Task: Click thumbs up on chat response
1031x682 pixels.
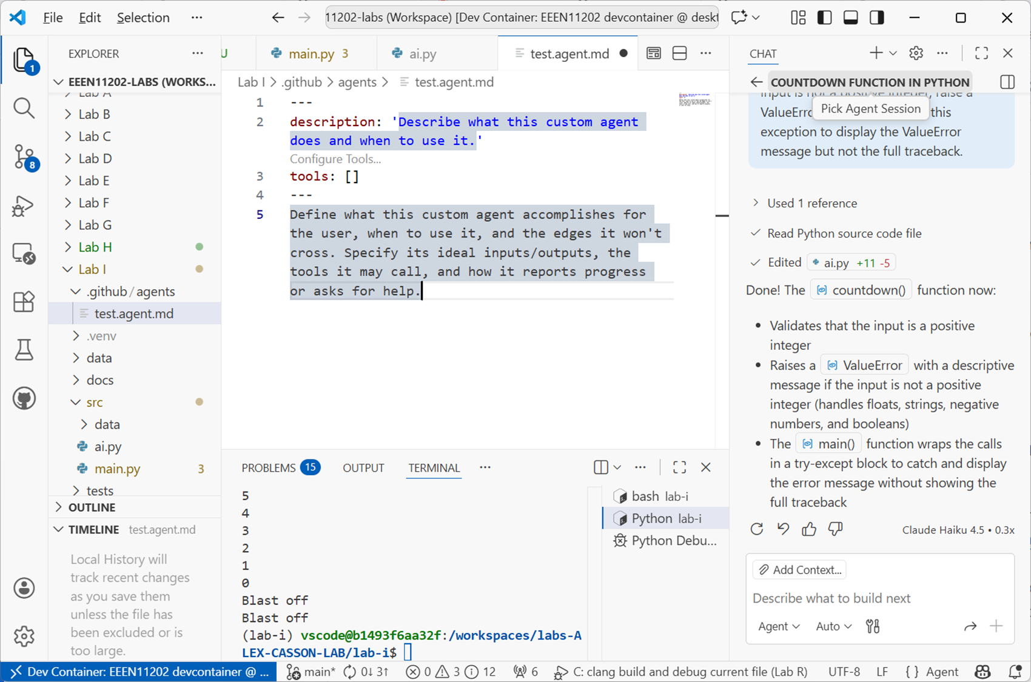Action: (x=809, y=529)
